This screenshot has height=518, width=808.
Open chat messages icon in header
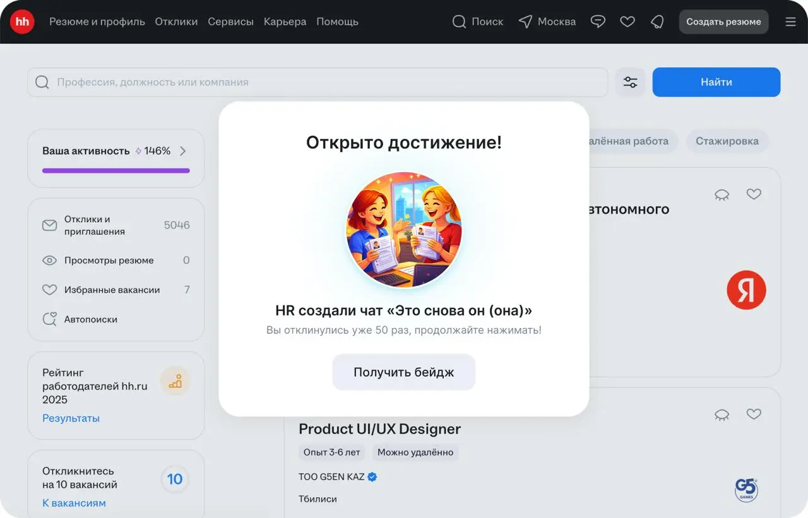tap(598, 21)
